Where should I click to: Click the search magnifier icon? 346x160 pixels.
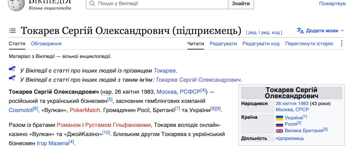pyautogui.click(x=92, y=4)
